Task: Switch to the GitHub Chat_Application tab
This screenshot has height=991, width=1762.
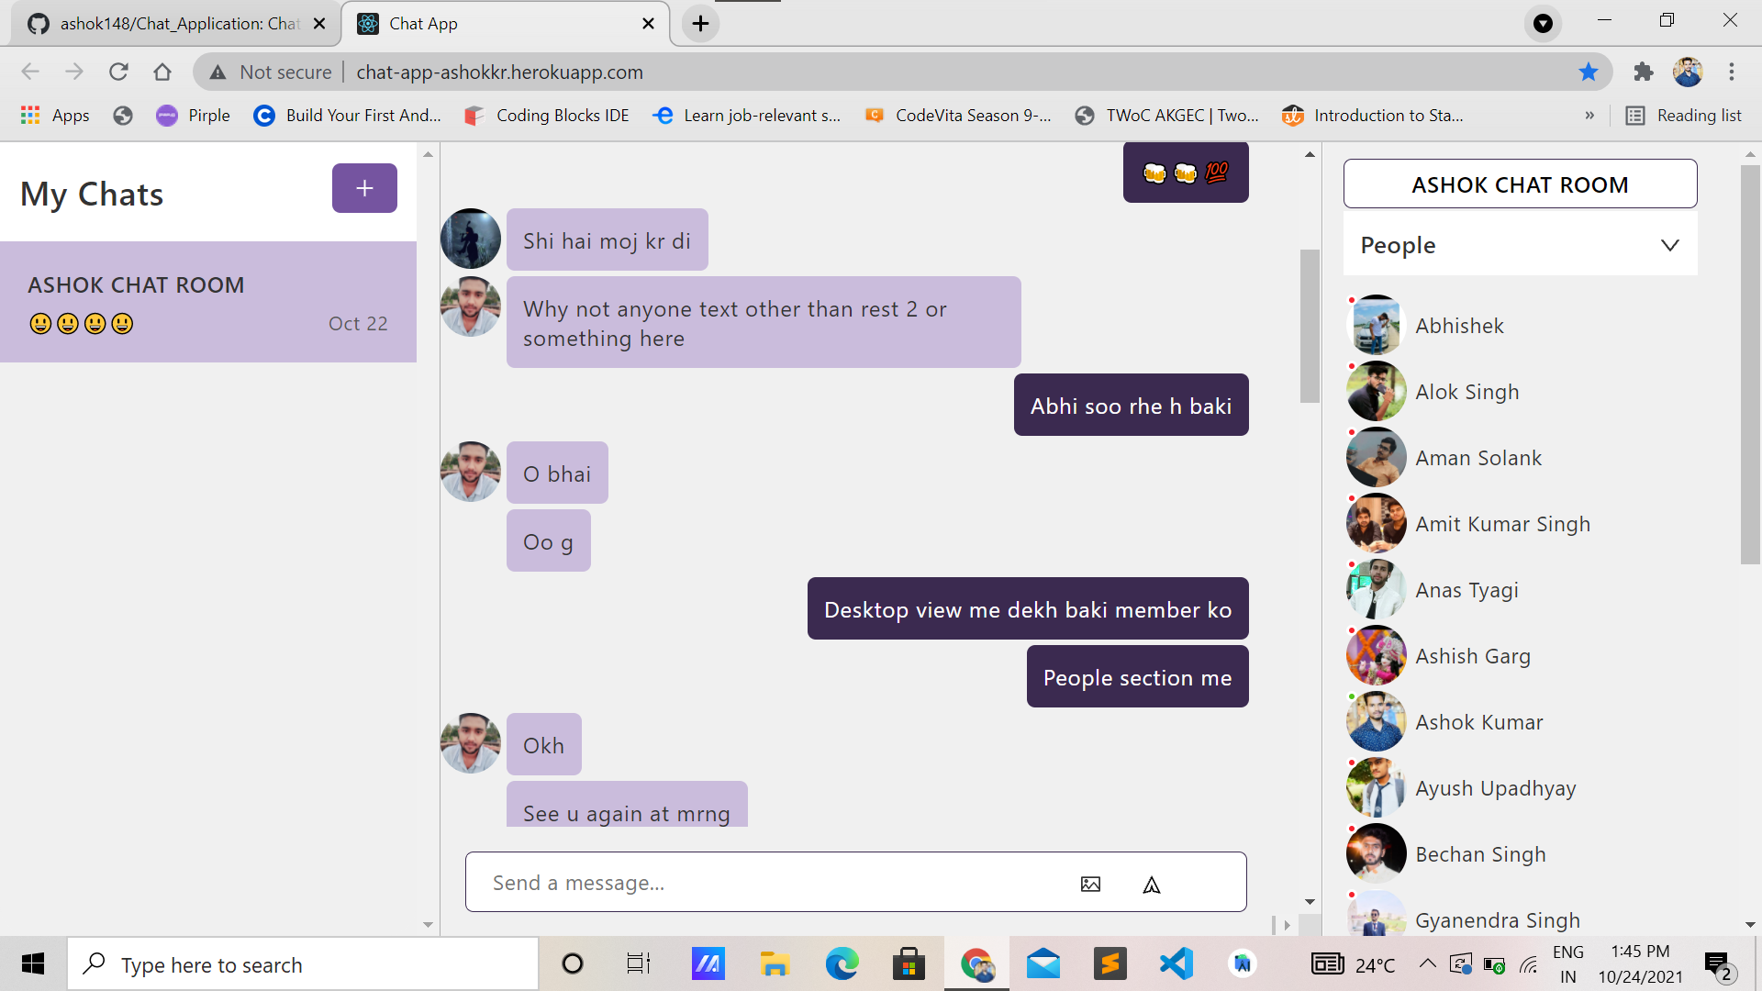Action: pos(174,23)
